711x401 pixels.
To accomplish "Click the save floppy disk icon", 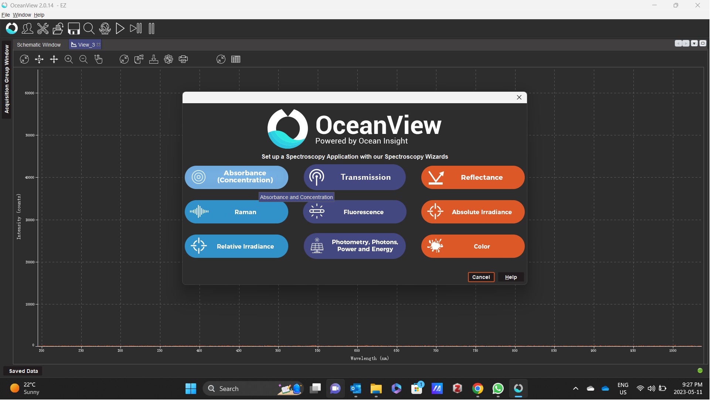I will click(74, 28).
